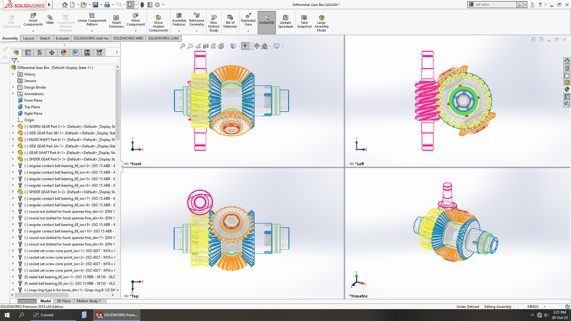
Task: Expand the WORM GEAR Part 2 node
Action: 13,127
